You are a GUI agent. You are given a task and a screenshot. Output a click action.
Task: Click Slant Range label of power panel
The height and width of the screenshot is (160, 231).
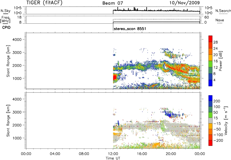8,61
